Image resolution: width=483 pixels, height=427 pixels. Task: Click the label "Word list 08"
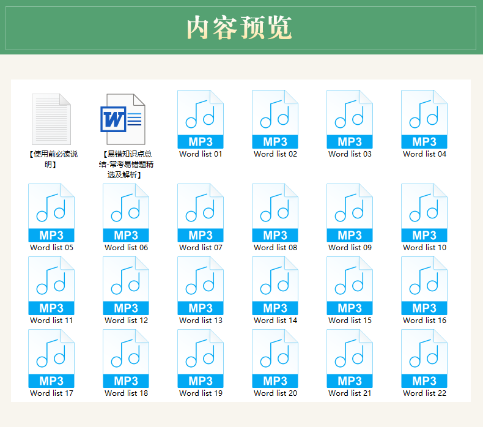(x=275, y=248)
